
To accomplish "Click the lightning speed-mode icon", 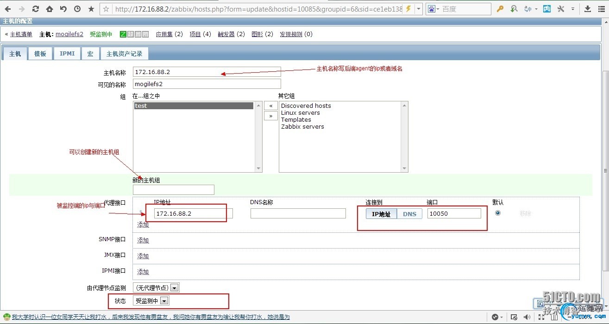I will click(x=408, y=9).
